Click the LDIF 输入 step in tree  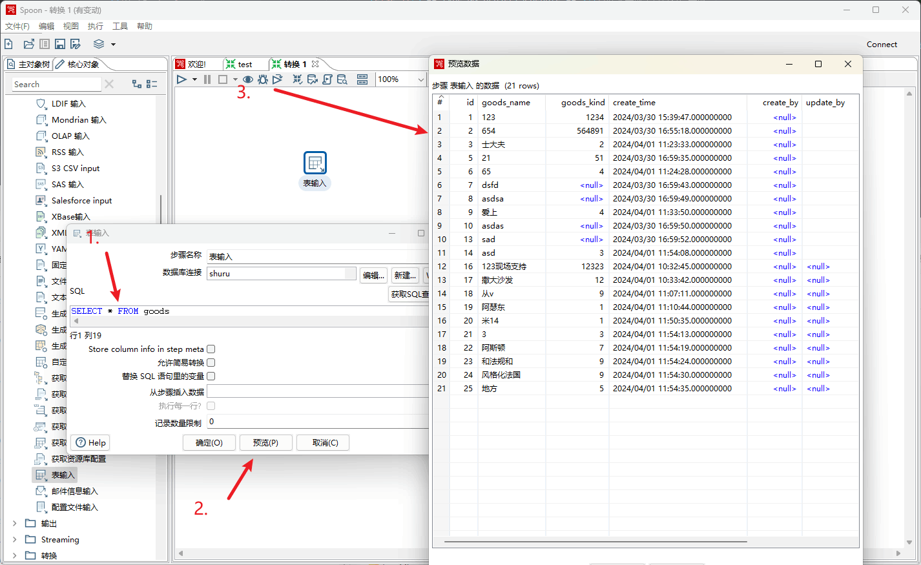pyautogui.click(x=68, y=103)
